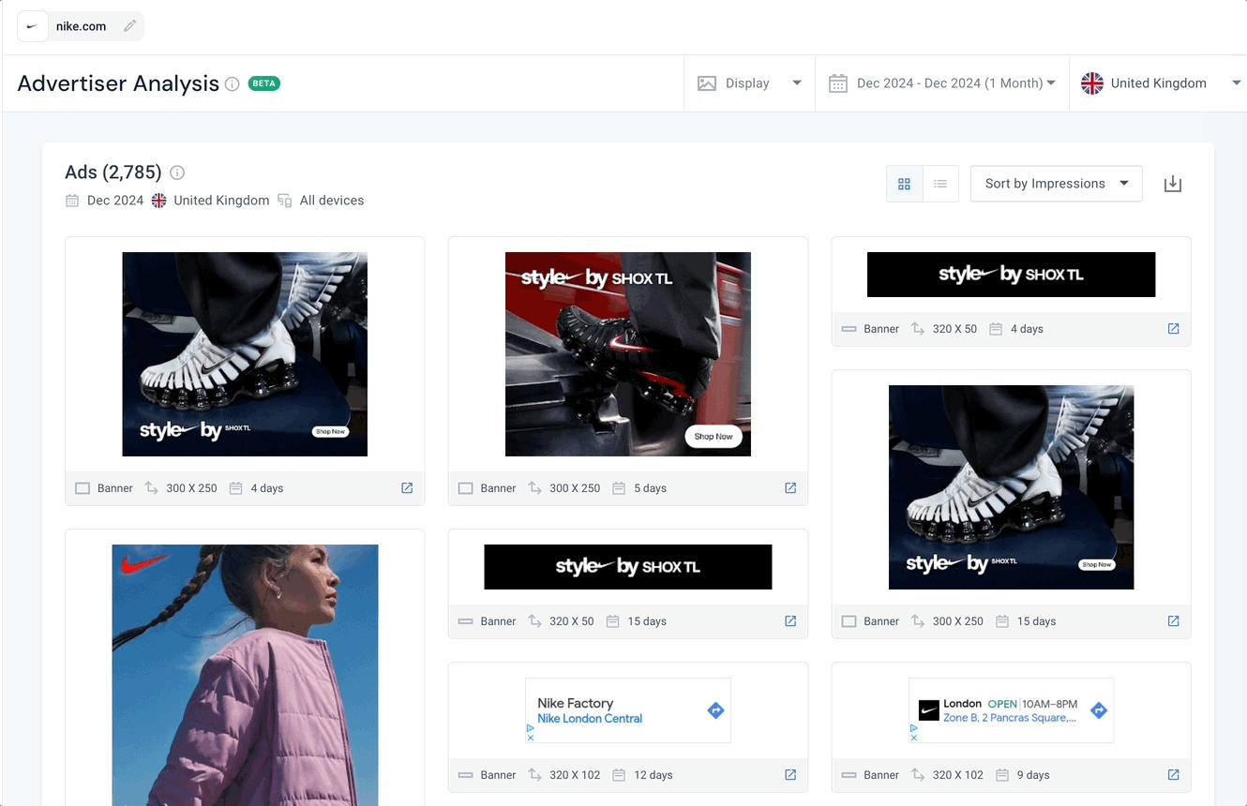The image size is (1247, 806).
Task: Click the girl in pink jacket ad thumbnail
Action: (x=245, y=675)
